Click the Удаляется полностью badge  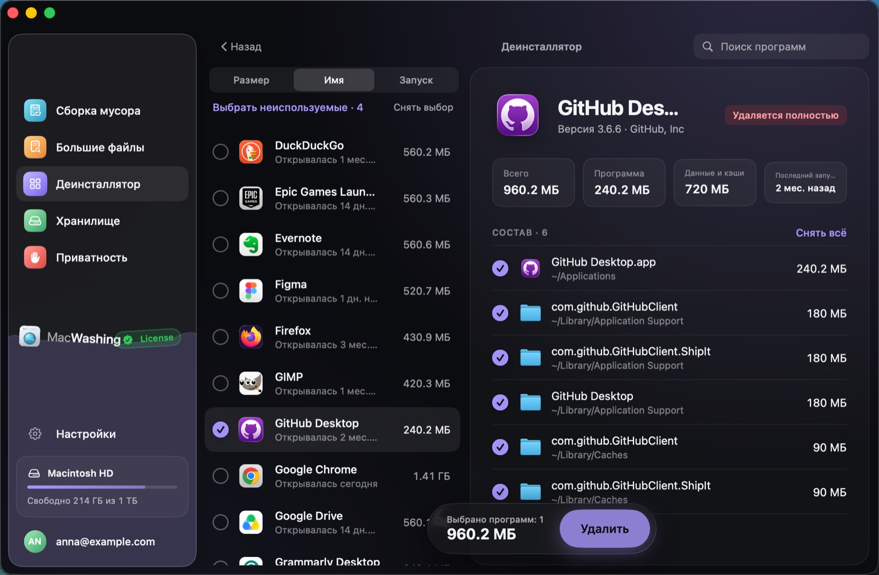786,115
